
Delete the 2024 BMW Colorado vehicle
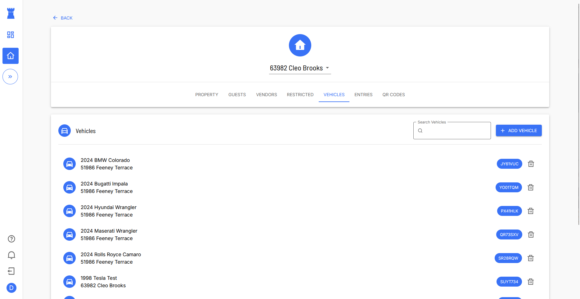click(x=531, y=164)
